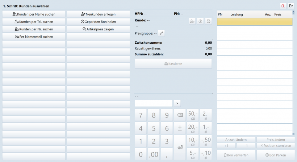Click the red first-aid kit icon
The height and width of the screenshot is (162, 297).
point(283,6)
